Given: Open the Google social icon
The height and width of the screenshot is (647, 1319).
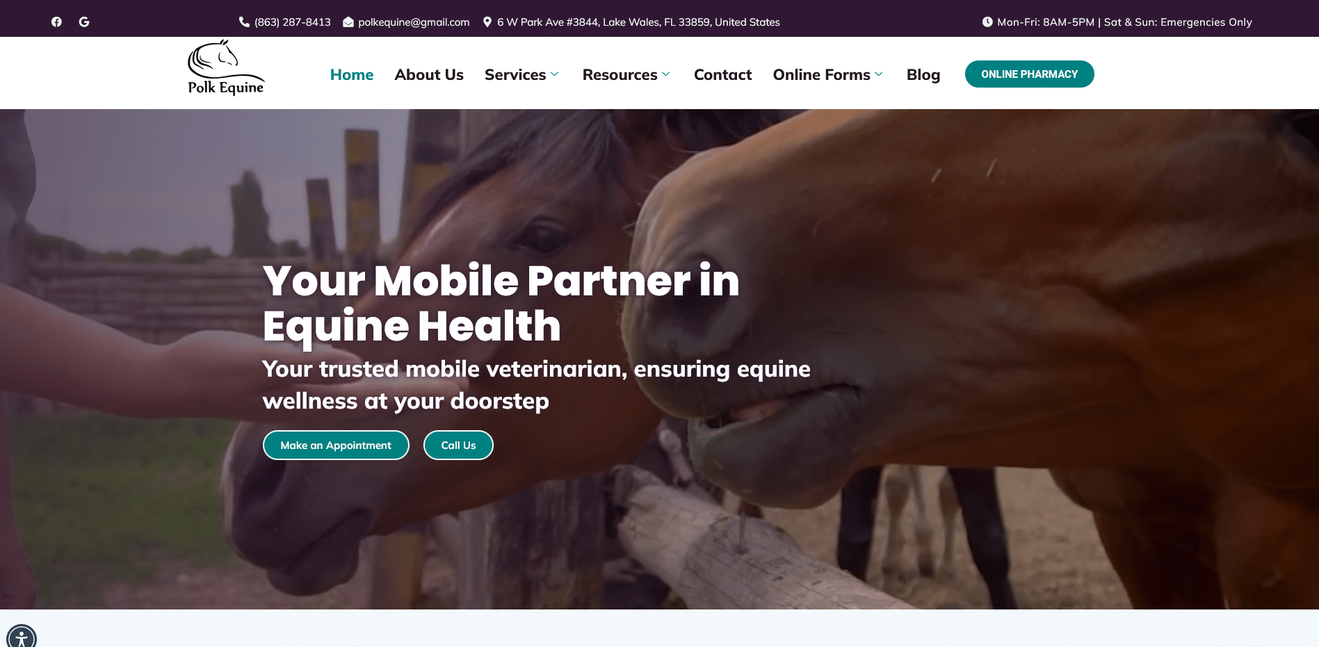Looking at the screenshot, I should click(x=84, y=22).
